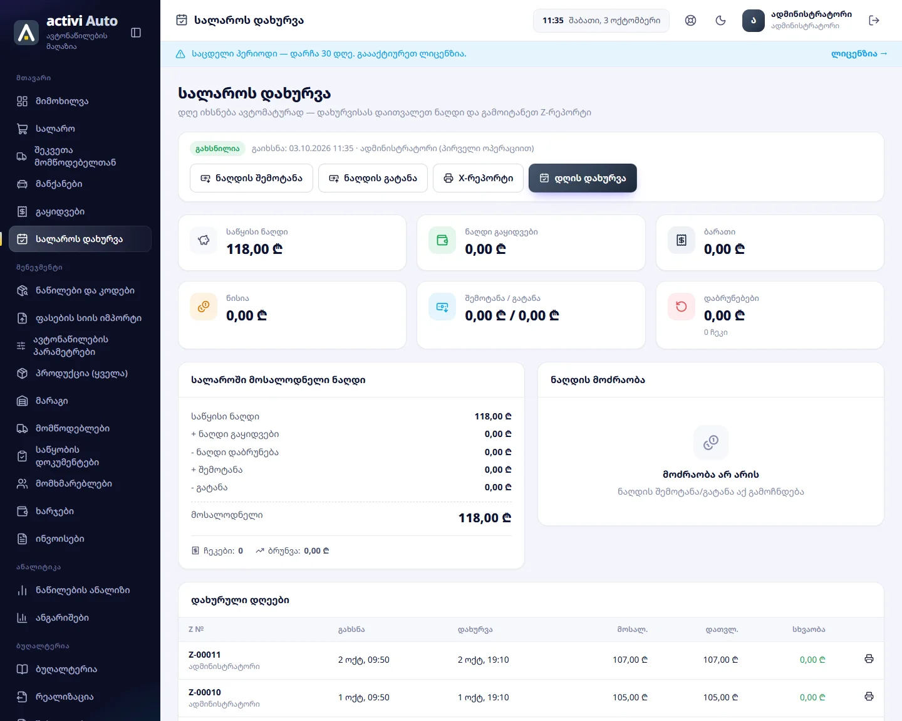The width and height of the screenshot is (902, 721).
Task: Toggle dark mode with the moon icon
Action: pos(721,21)
